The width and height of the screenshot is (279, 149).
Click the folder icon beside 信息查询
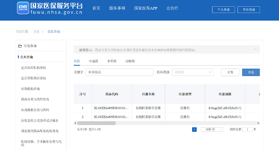(20, 46)
